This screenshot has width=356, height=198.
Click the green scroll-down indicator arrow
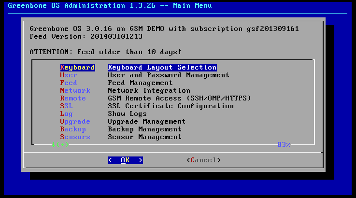click(x=54, y=144)
